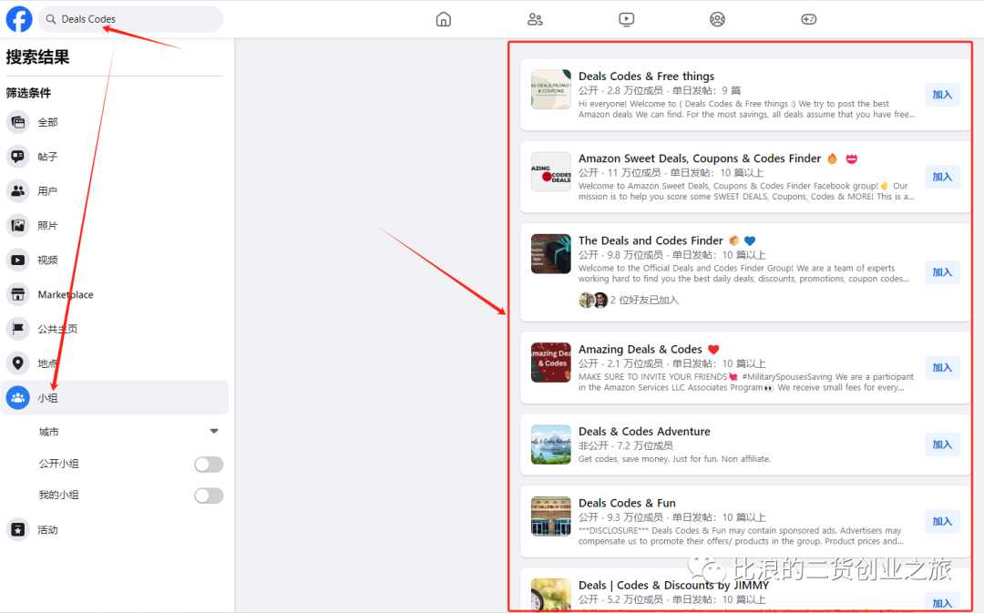Viewport: 984px width, 613px height.
Task: Join Amazon Sweet Deals, Coupons & Codes Finder
Action: tap(942, 177)
